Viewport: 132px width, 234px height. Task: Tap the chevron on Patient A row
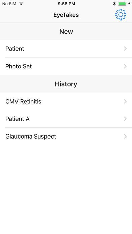coord(125,119)
